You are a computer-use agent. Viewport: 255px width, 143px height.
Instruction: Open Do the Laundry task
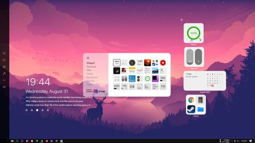(192, 77)
